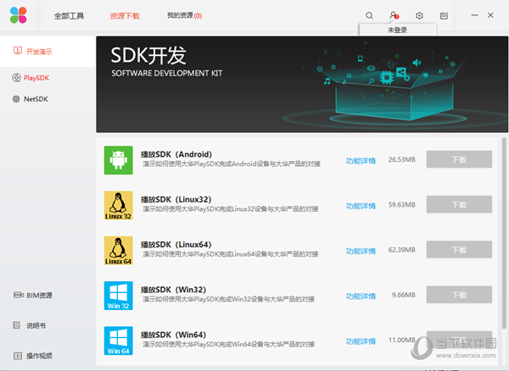Click the Android SDK robot icon
Image resolution: width=509 pixels, height=371 pixels.
pyautogui.click(x=118, y=159)
